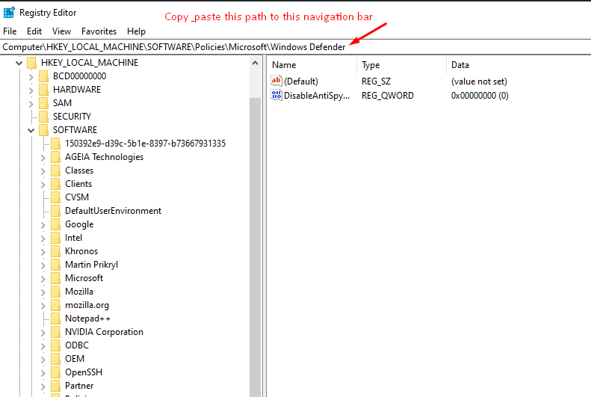Click the OpenSSH folder icon
The height and width of the screenshot is (397, 591).
(x=55, y=372)
